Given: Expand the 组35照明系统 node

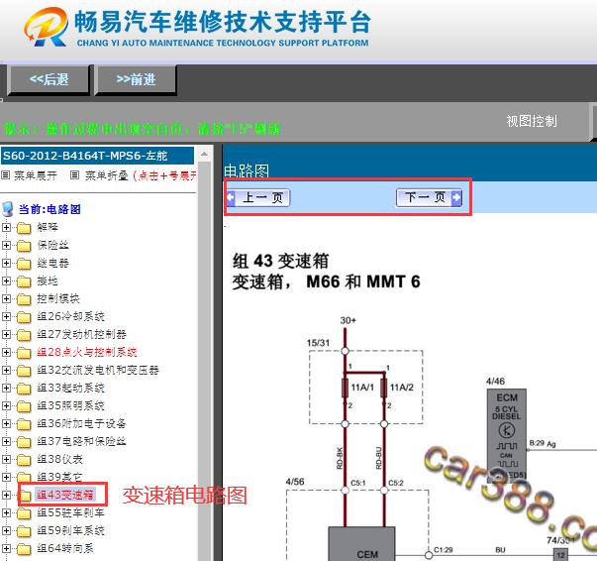Looking at the screenshot, I should [6, 405].
